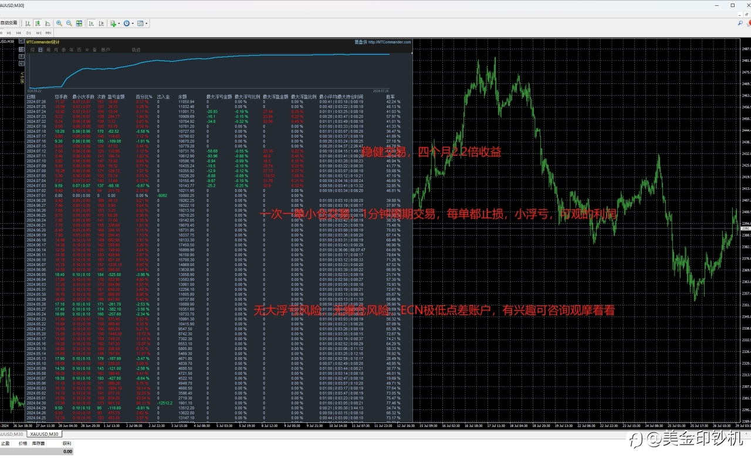Click the 获利 profit column header
This screenshot has height=464, width=751.
67,443
